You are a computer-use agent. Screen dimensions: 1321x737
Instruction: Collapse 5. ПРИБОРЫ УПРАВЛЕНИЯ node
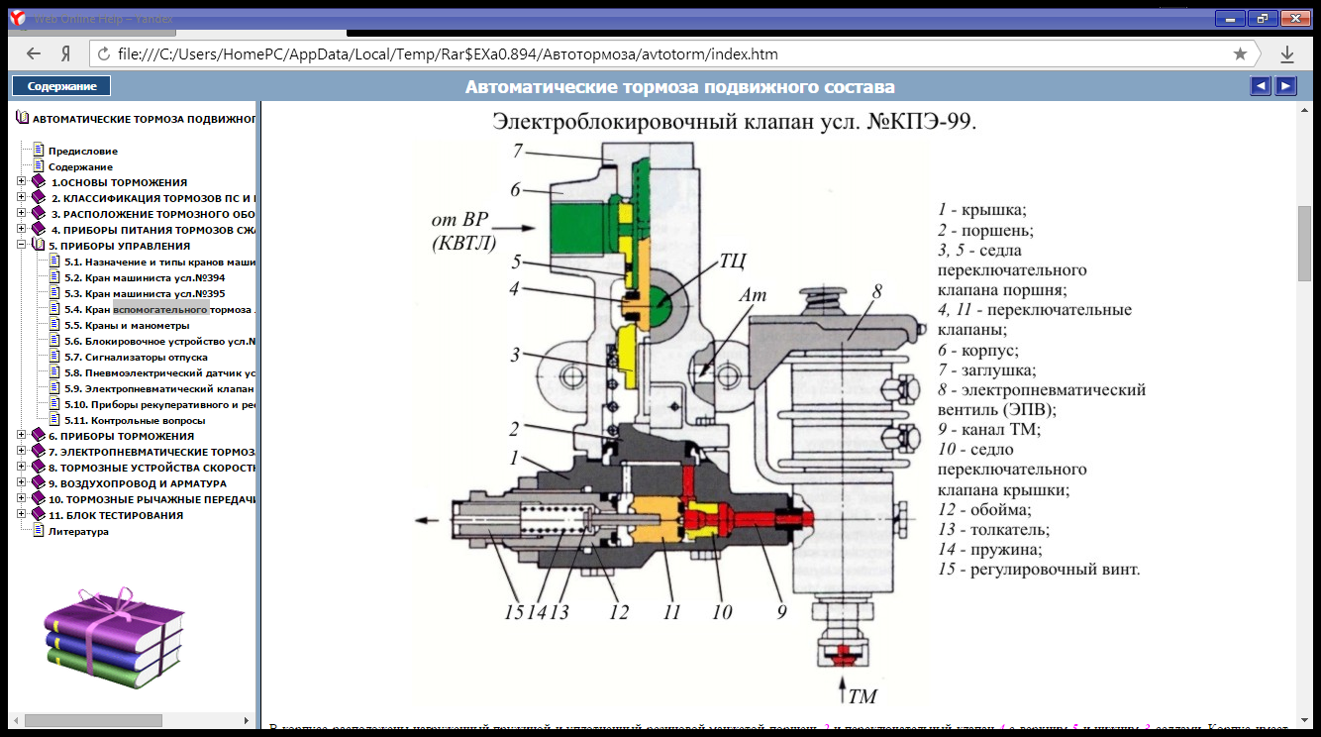tap(22, 246)
